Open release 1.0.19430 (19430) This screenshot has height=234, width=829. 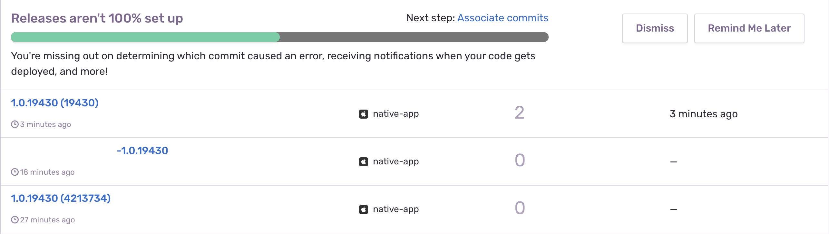(54, 103)
